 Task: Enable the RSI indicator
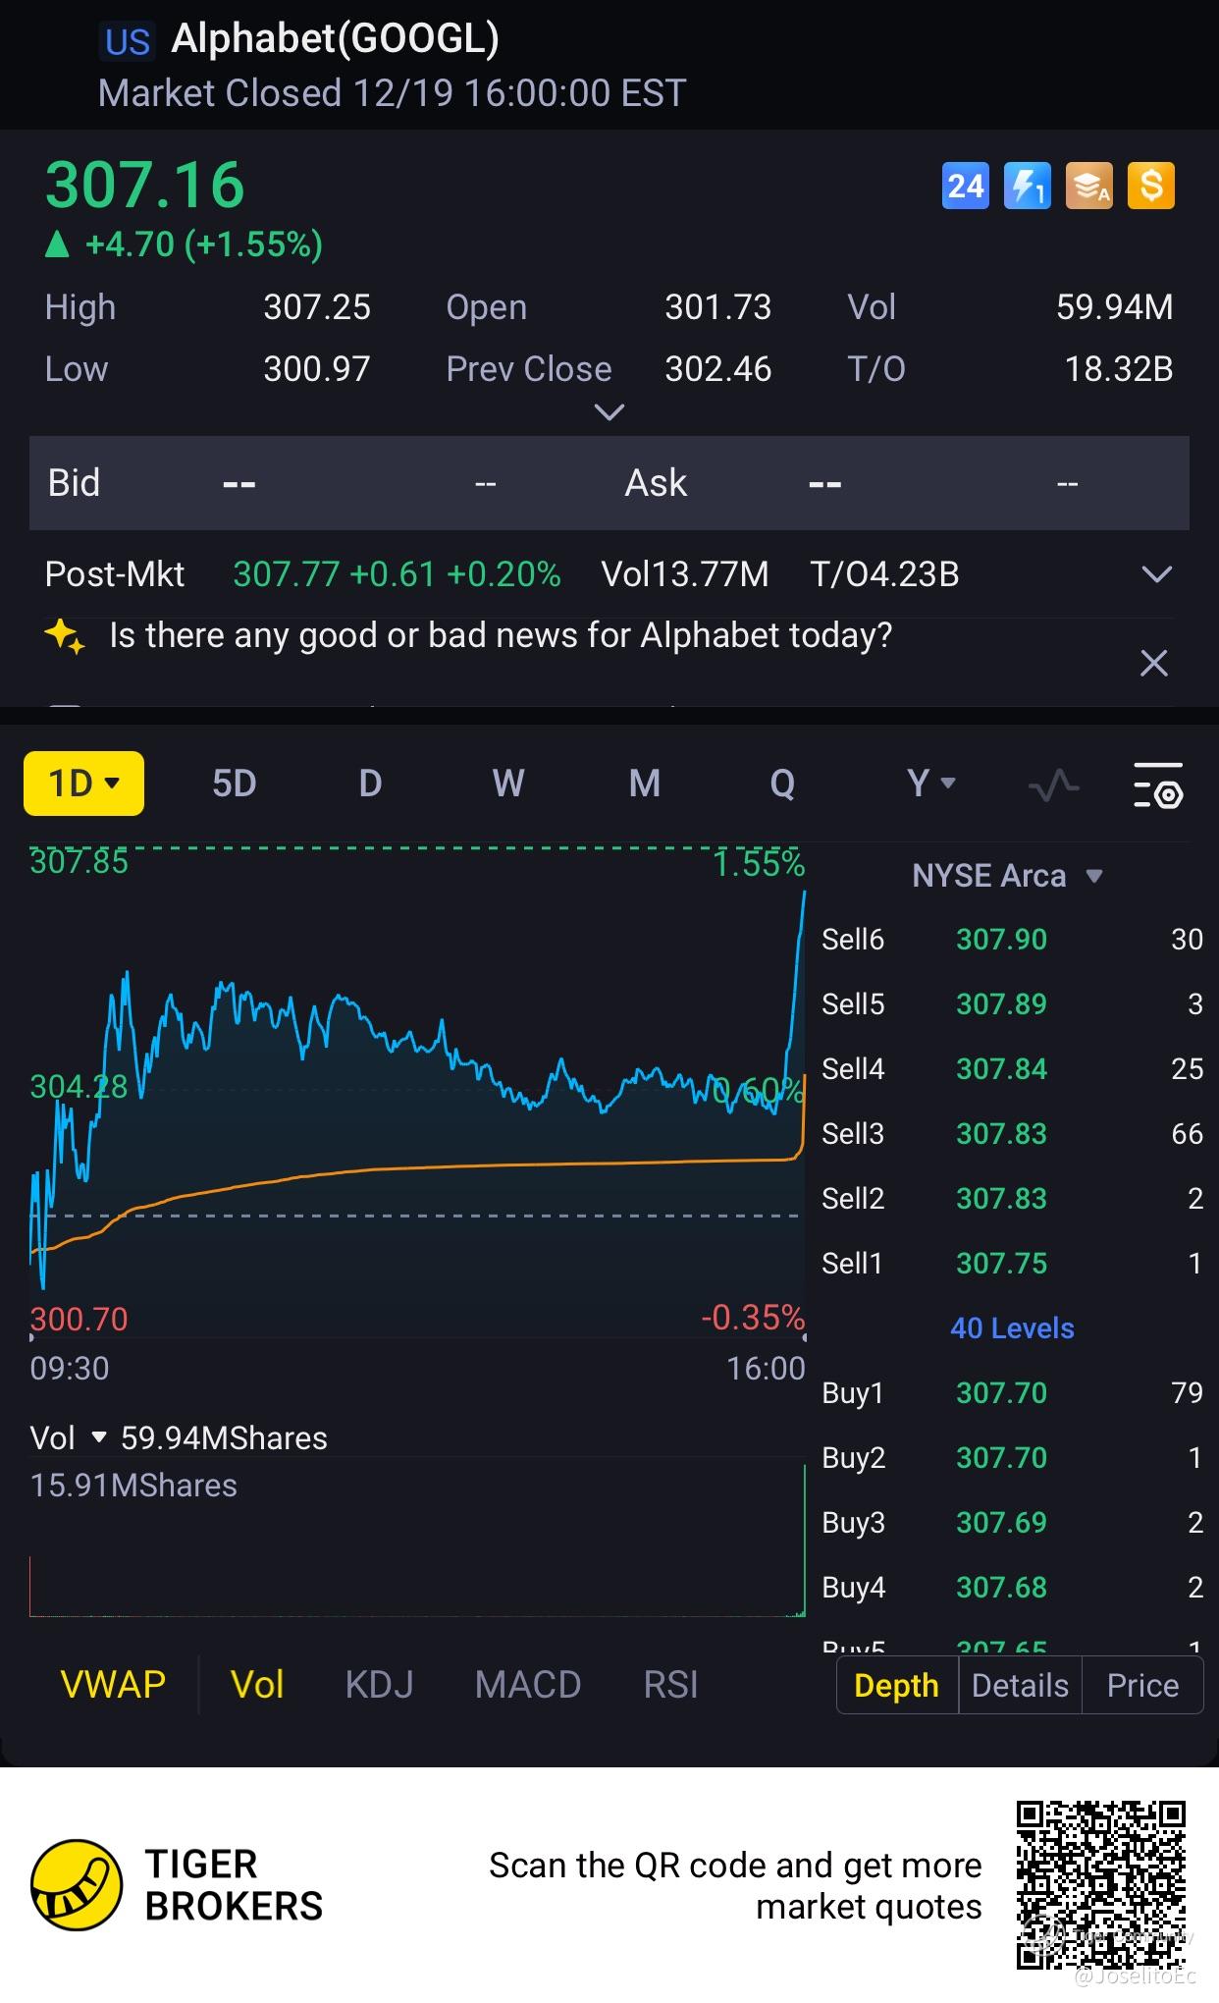(x=670, y=1685)
